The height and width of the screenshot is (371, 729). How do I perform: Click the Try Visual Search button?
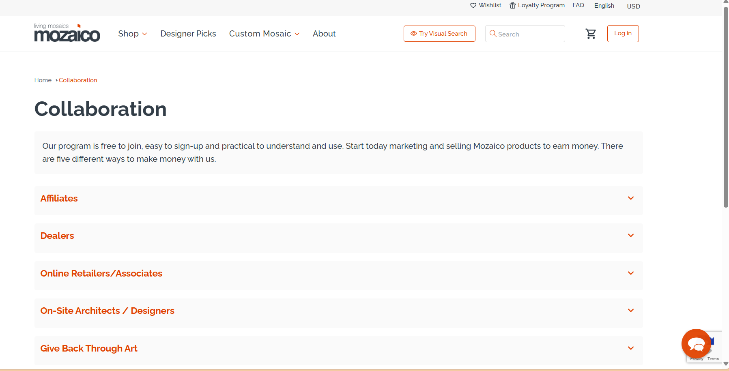pyautogui.click(x=439, y=34)
